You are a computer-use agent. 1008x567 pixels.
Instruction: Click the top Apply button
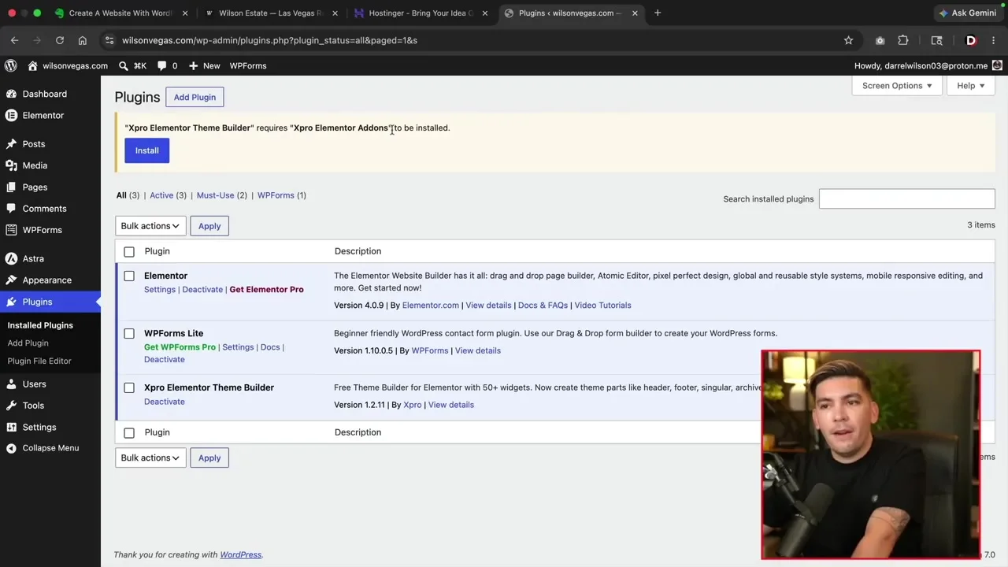[x=209, y=226]
